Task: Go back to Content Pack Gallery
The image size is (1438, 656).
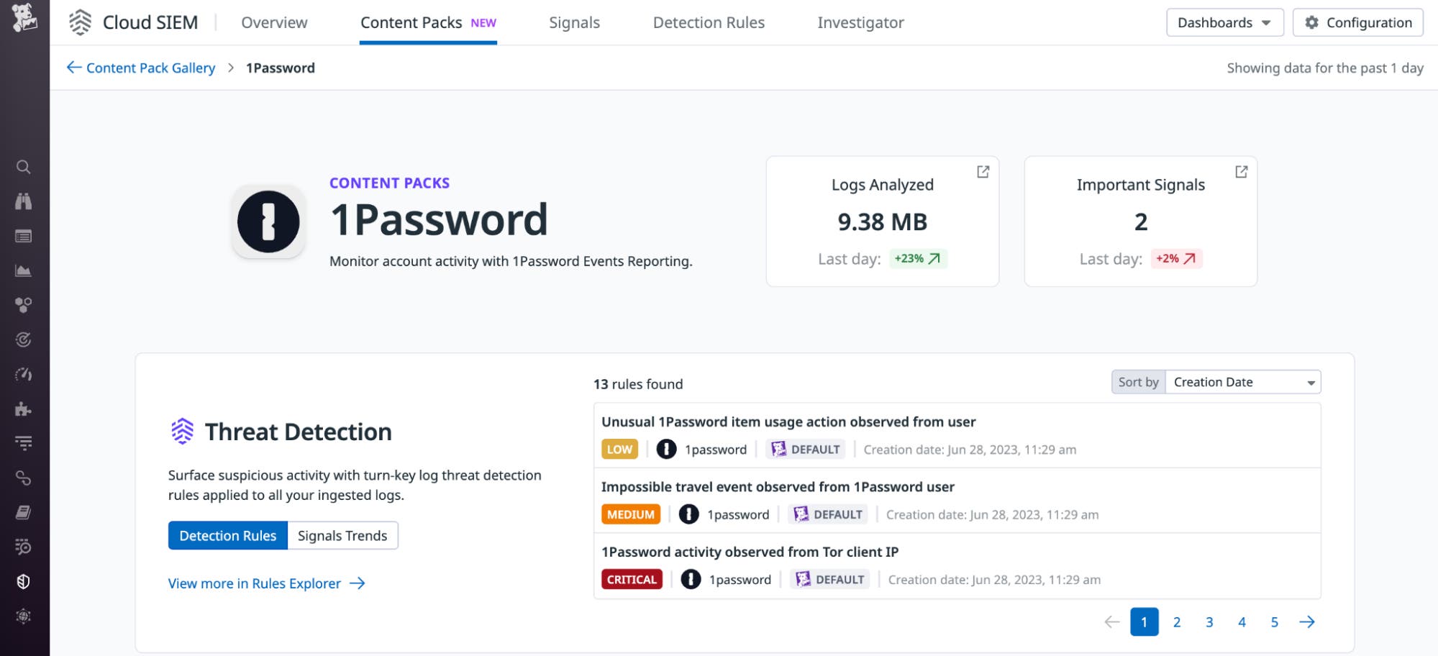Action: coord(150,68)
